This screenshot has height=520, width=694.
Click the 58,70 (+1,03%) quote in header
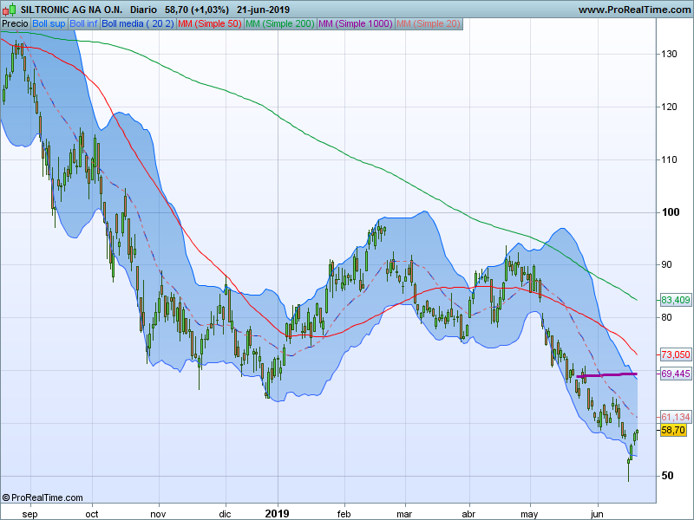tap(197, 10)
